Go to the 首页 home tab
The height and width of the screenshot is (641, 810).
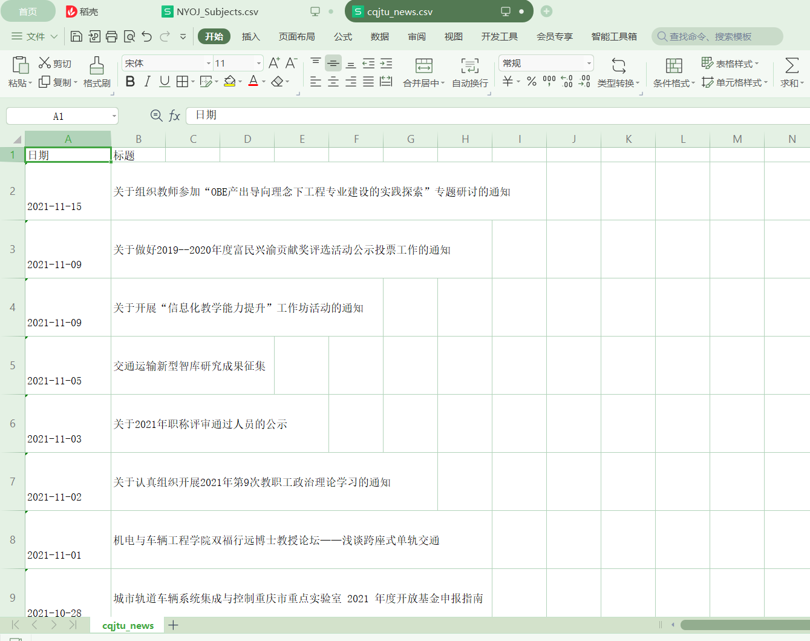pyautogui.click(x=28, y=12)
